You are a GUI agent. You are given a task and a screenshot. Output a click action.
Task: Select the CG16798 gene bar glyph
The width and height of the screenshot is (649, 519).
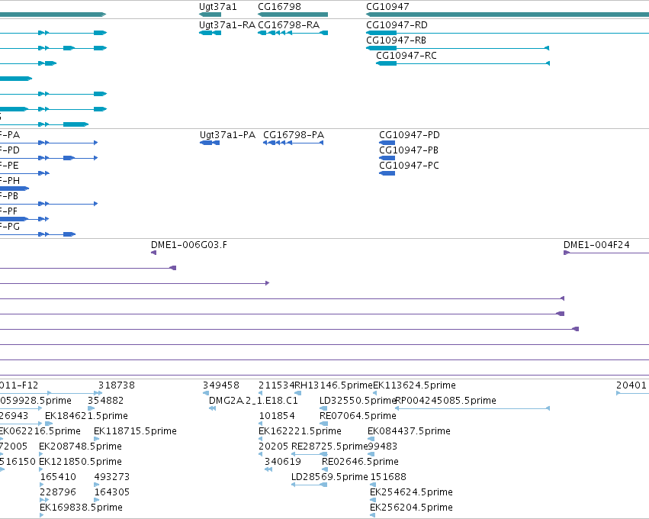[293, 15]
